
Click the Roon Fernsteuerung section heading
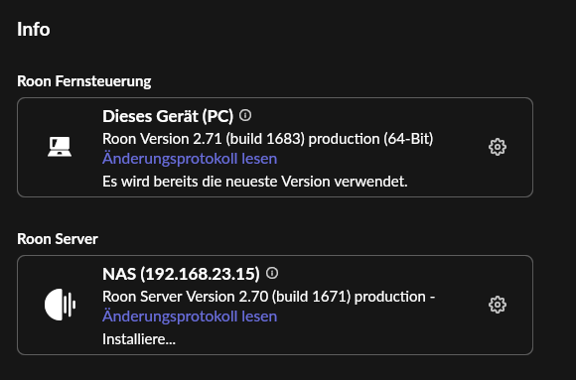[x=84, y=81]
